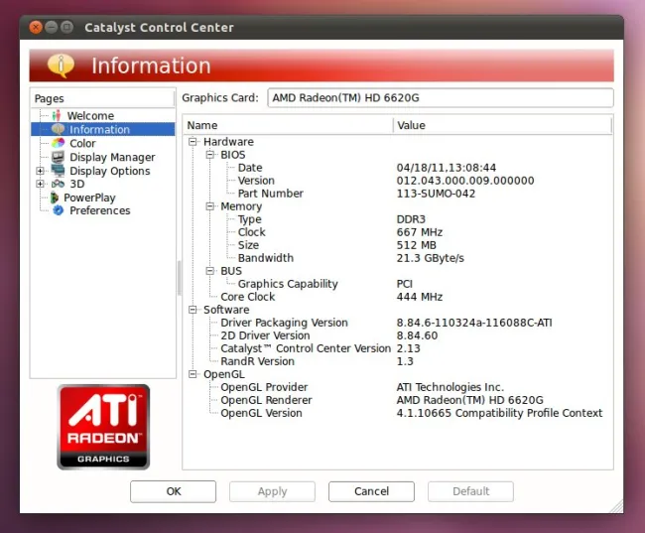
Task: Collapse the Memory subsection
Action: click(211, 206)
